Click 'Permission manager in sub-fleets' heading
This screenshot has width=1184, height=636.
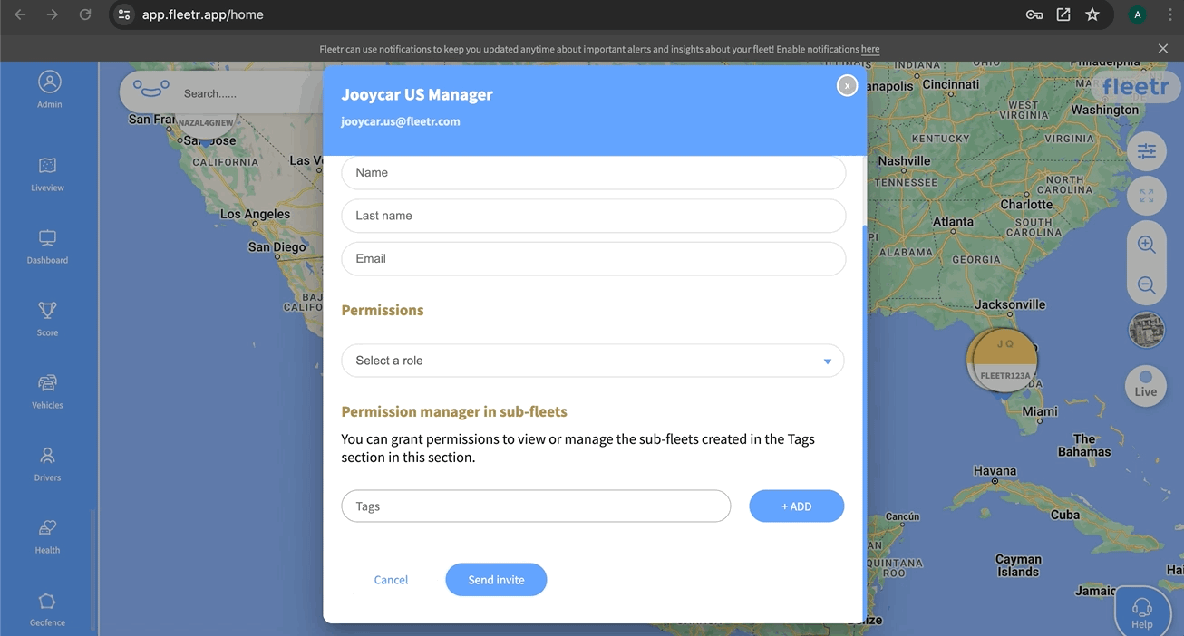454,411
